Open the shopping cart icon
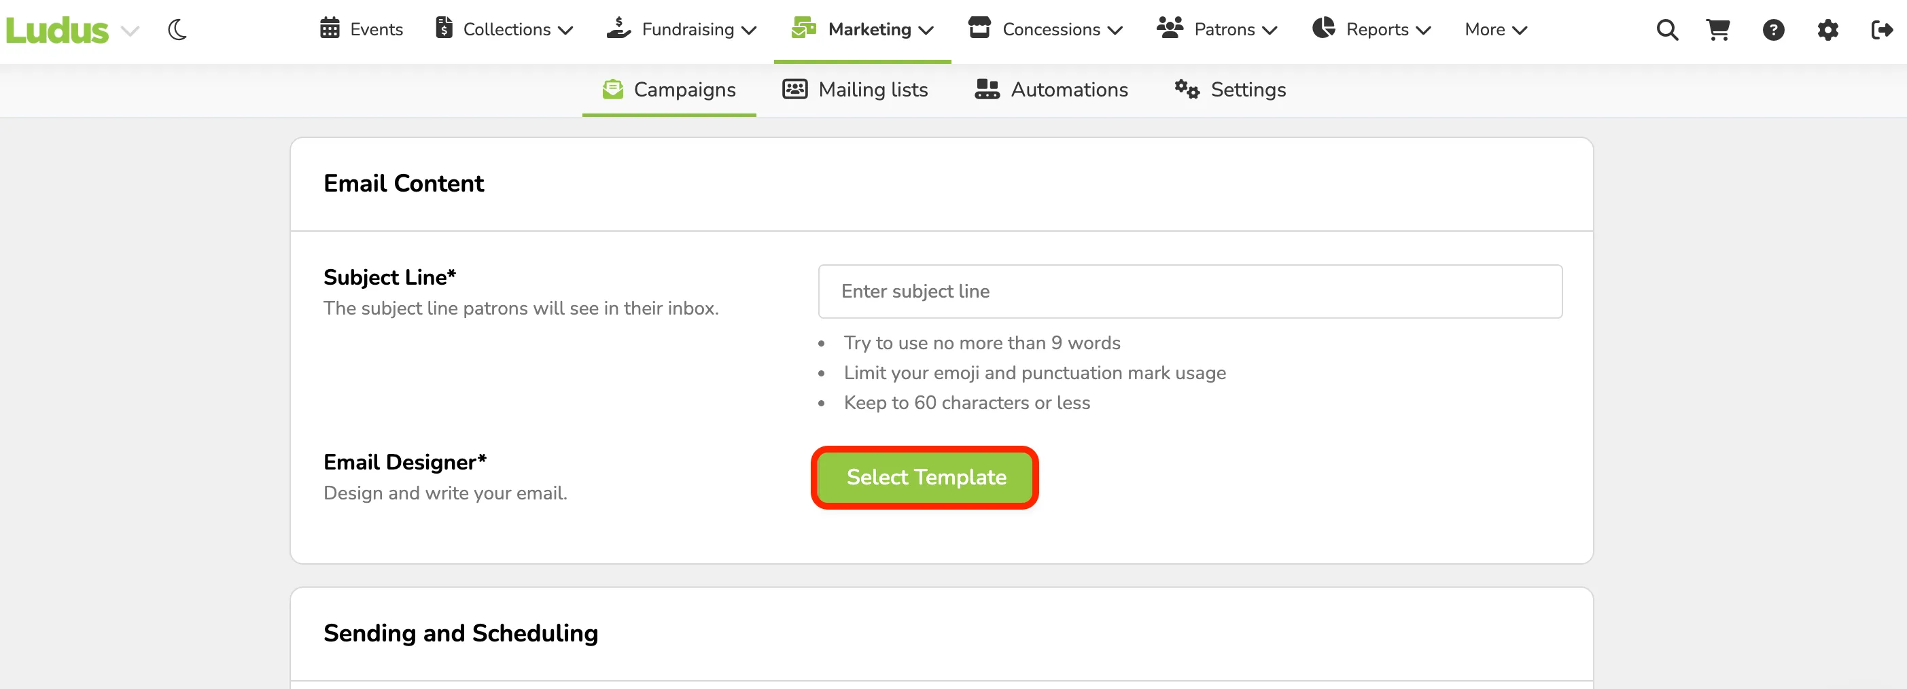The height and width of the screenshot is (689, 1907). [1718, 30]
